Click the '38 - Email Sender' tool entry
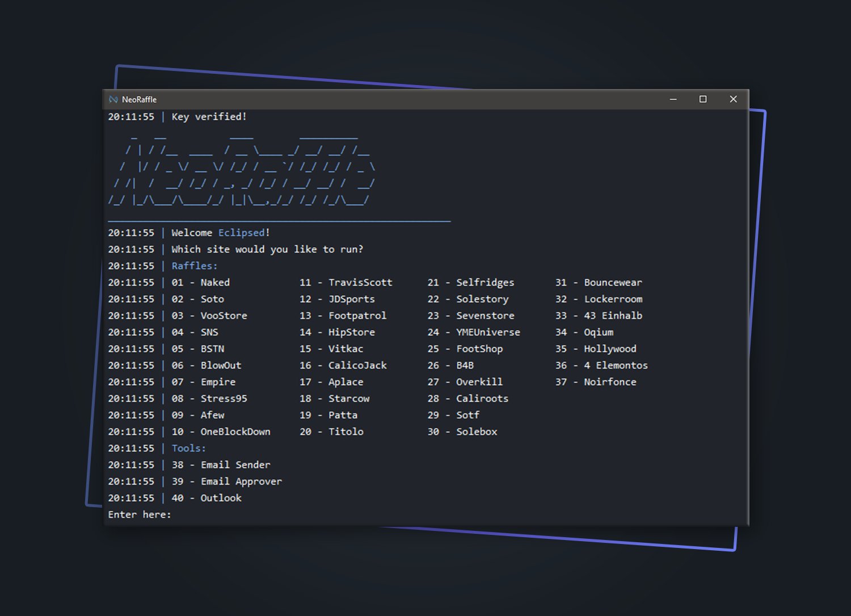The height and width of the screenshot is (616, 851). click(x=221, y=465)
